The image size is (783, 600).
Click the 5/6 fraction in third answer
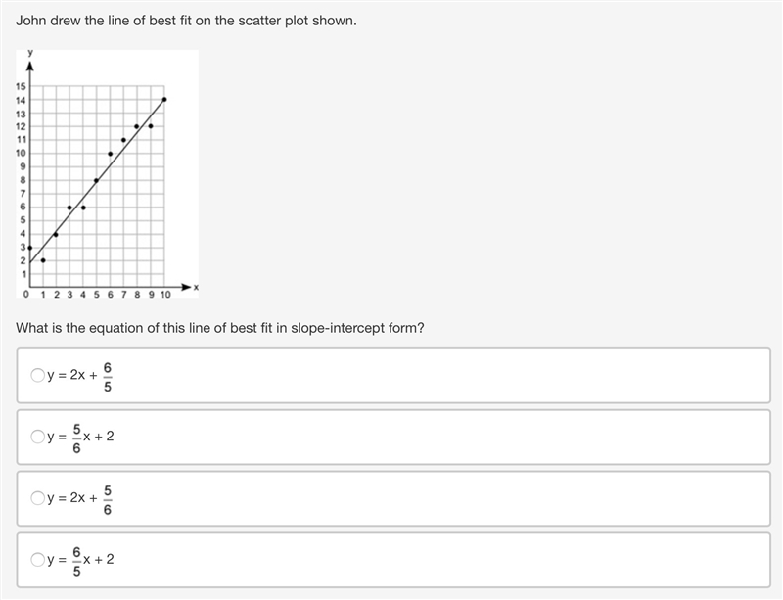click(108, 500)
